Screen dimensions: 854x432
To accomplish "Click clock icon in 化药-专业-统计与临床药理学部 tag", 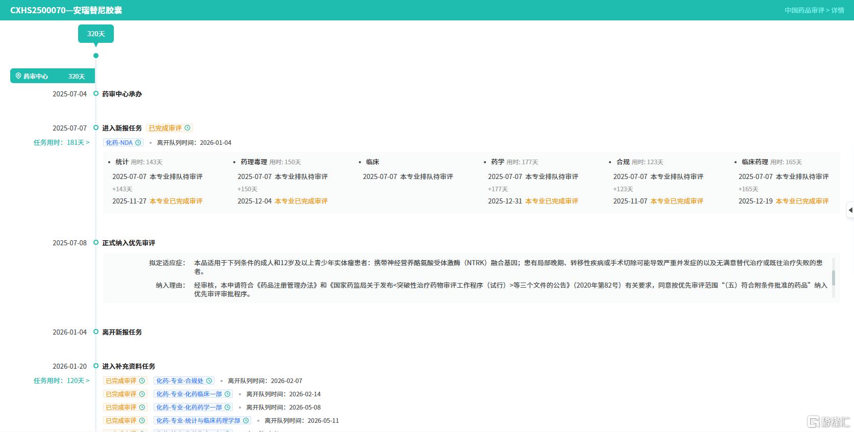I will [x=246, y=421].
